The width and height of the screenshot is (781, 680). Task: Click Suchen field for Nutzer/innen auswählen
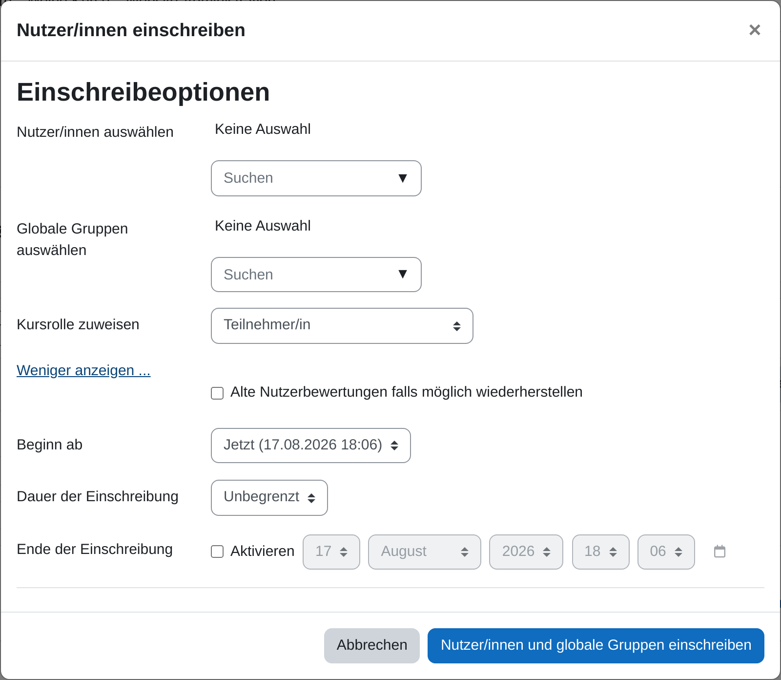316,178
